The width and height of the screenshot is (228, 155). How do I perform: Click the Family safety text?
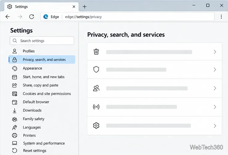[x=34, y=119]
